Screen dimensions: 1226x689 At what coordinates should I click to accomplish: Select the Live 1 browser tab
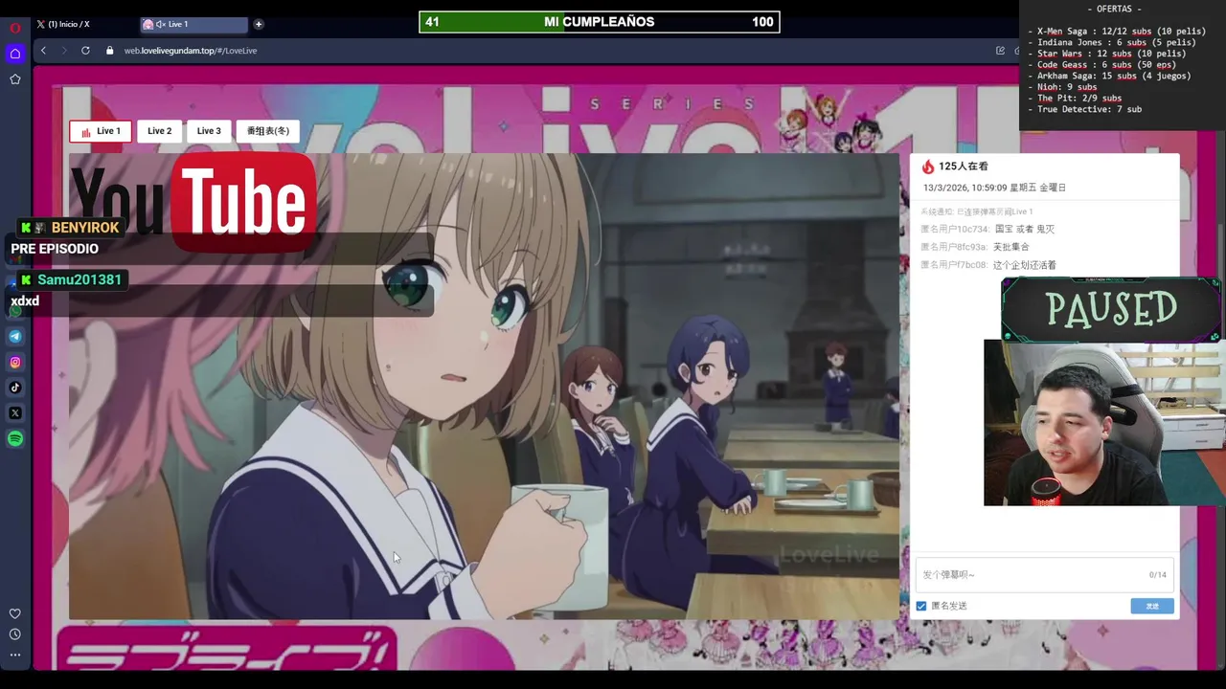pyautogui.click(x=193, y=24)
